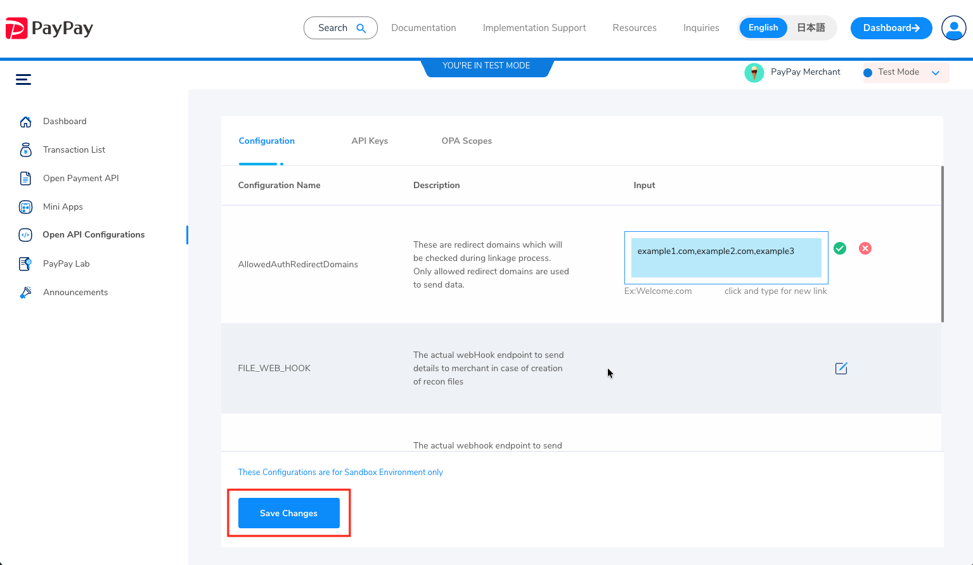Open Announcements in the sidebar

(75, 293)
